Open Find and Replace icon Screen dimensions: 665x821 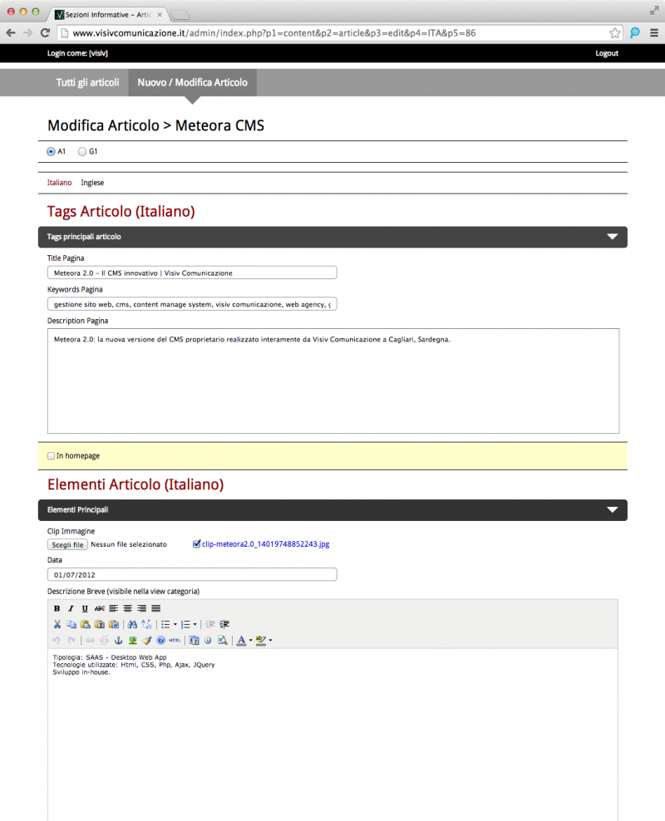(146, 624)
